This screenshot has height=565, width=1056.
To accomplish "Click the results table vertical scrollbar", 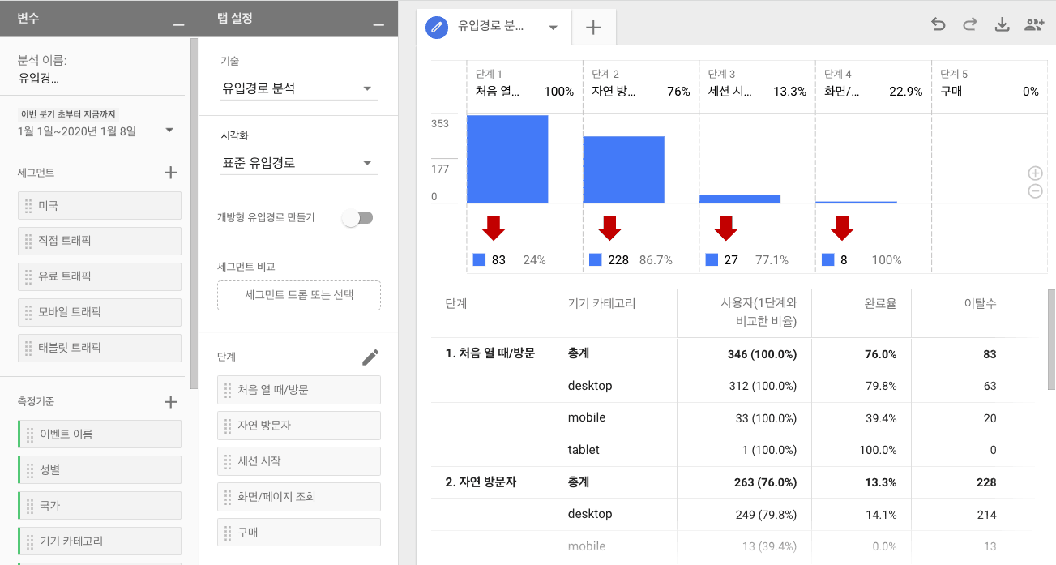I will point(1051,338).
